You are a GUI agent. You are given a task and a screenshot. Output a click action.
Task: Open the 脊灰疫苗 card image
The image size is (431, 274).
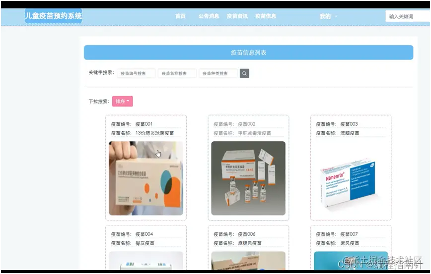(x=146, y=261)
